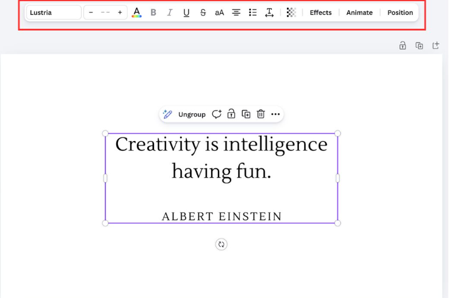Toggle bold formatting
The image size is (449, 298).
click(153, 13)
